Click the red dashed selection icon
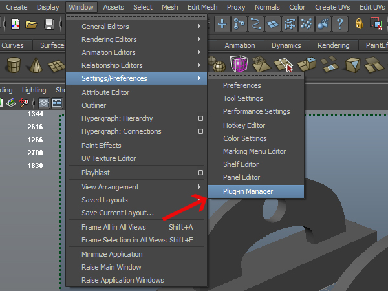The width and height of the screenshot is (388, 291). pyautogui.click(x=376, y=24)
